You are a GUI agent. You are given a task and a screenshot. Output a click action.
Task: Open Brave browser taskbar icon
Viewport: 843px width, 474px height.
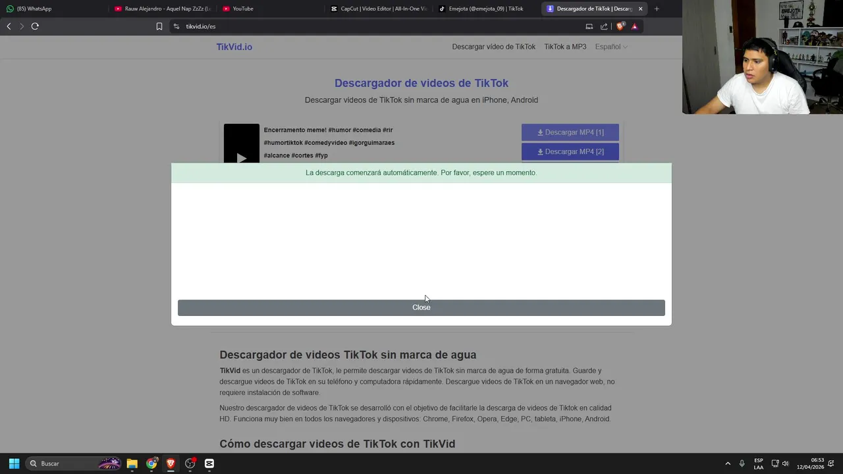click(x=171, y=463)
